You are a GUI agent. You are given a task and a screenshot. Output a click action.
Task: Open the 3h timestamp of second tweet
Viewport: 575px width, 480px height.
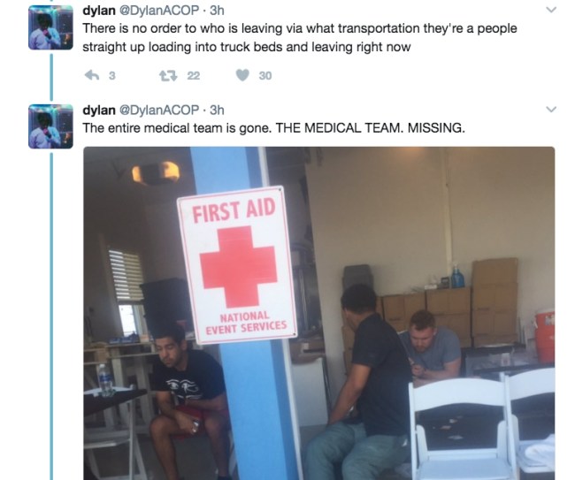pos(217,110)
